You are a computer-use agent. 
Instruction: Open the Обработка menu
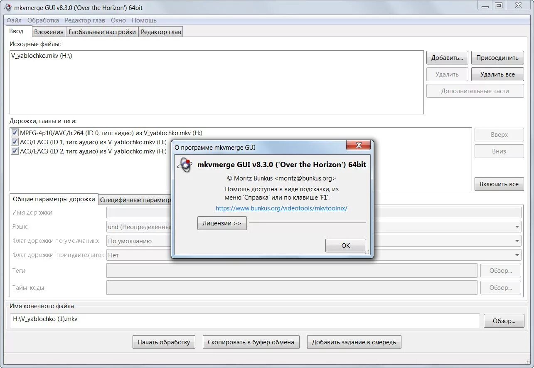click(x=43, y=20)
